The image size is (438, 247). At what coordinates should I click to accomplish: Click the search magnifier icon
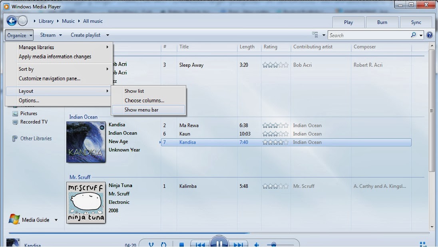(x=413, y=35)
